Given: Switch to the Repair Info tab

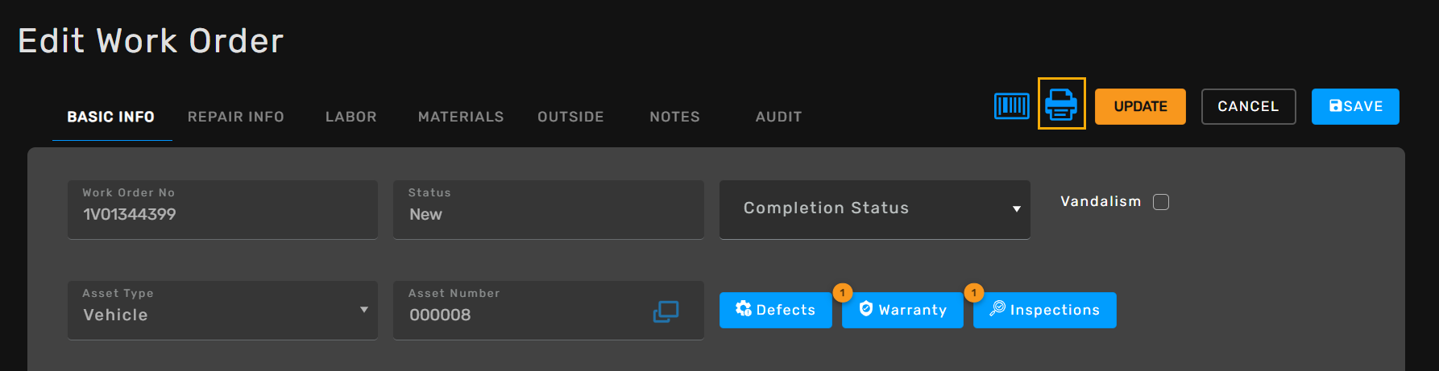Looking at the screenshot, I should coord(235,117).
